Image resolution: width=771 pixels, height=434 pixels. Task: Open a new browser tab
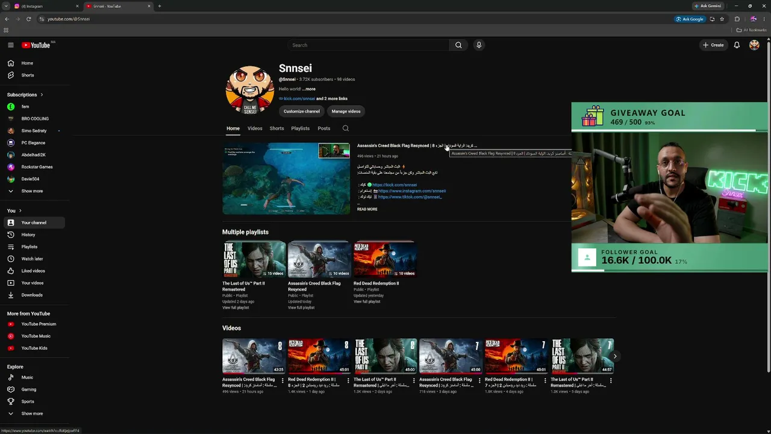coord(160,6)
